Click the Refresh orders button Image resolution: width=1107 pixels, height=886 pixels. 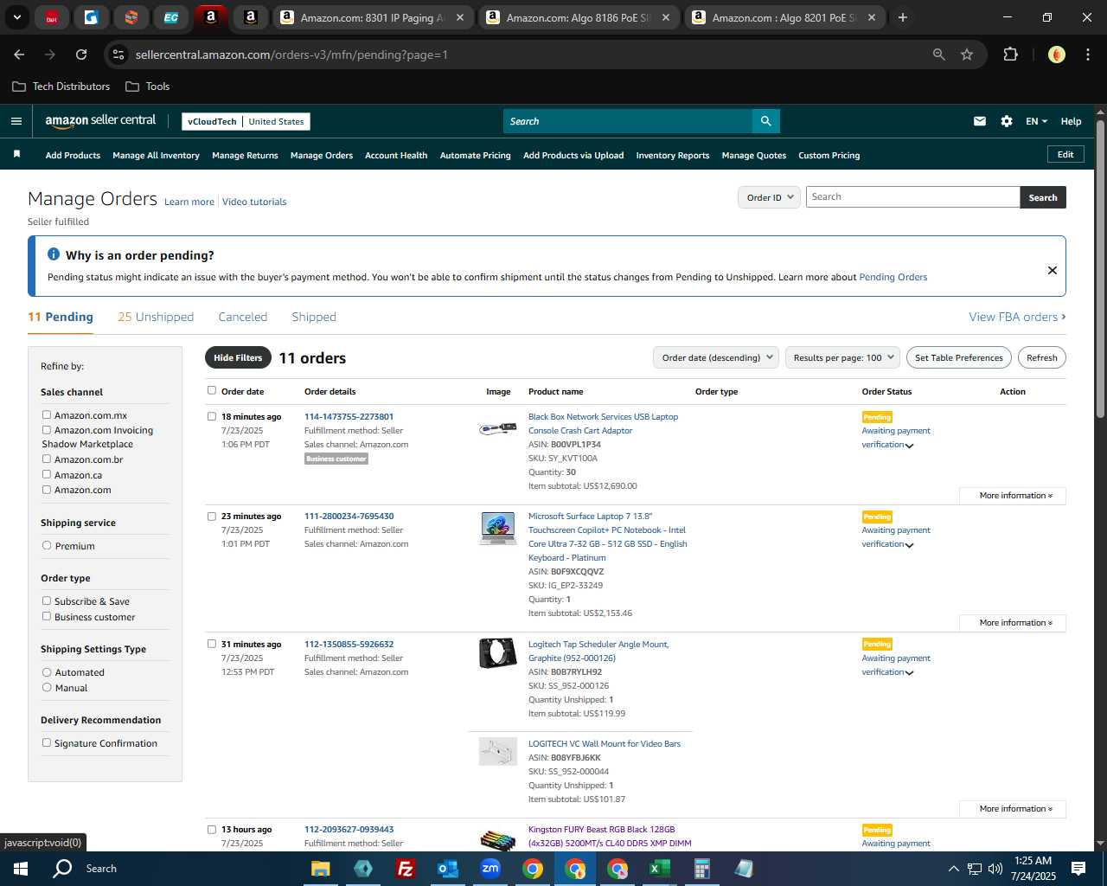click(x=1042, y=357)
